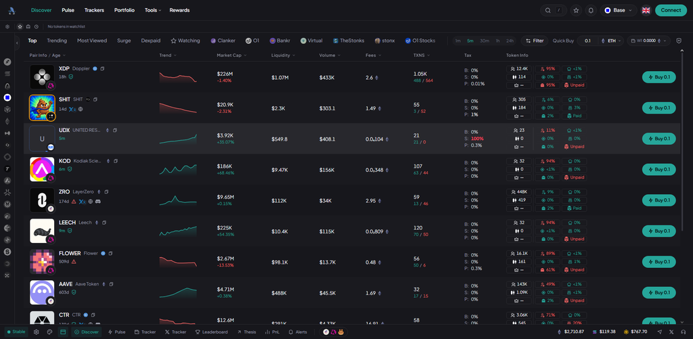Open bottom bar settings gear

[37, 332]
